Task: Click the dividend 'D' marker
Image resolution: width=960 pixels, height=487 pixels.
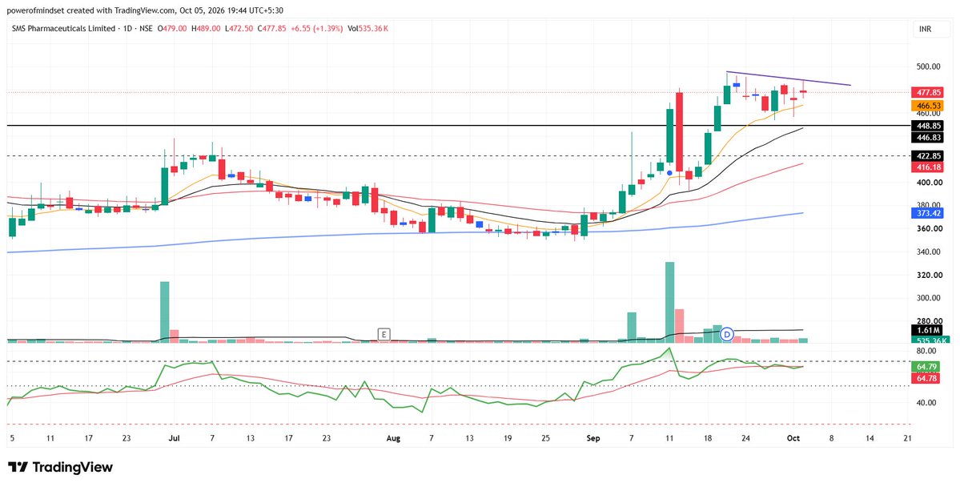Action: [727, 334]
